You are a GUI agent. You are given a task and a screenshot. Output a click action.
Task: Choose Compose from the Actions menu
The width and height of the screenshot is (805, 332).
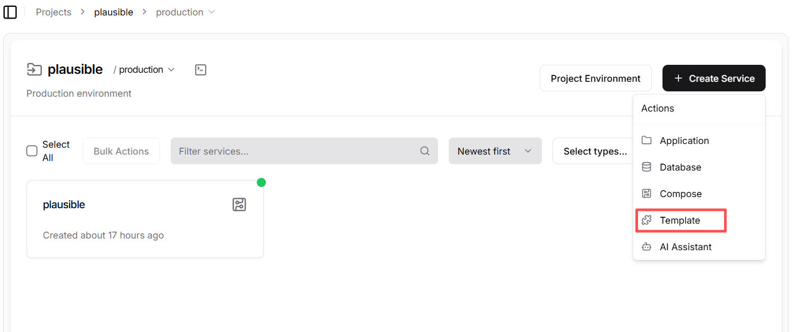click(x=681, y=193)
